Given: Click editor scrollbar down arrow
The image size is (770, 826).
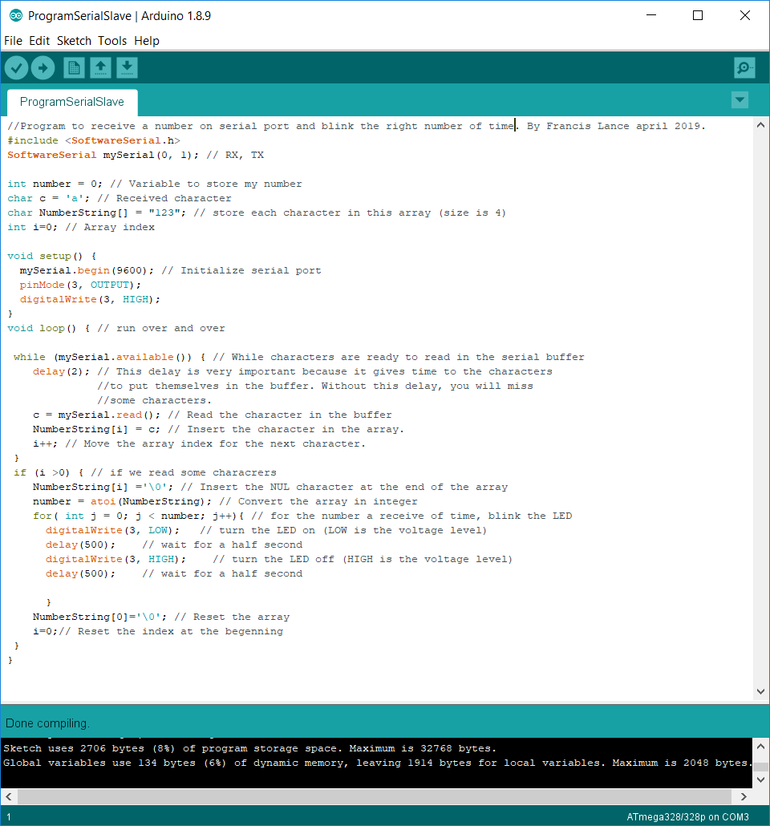Looking at the screenshot, I should 760,691.
